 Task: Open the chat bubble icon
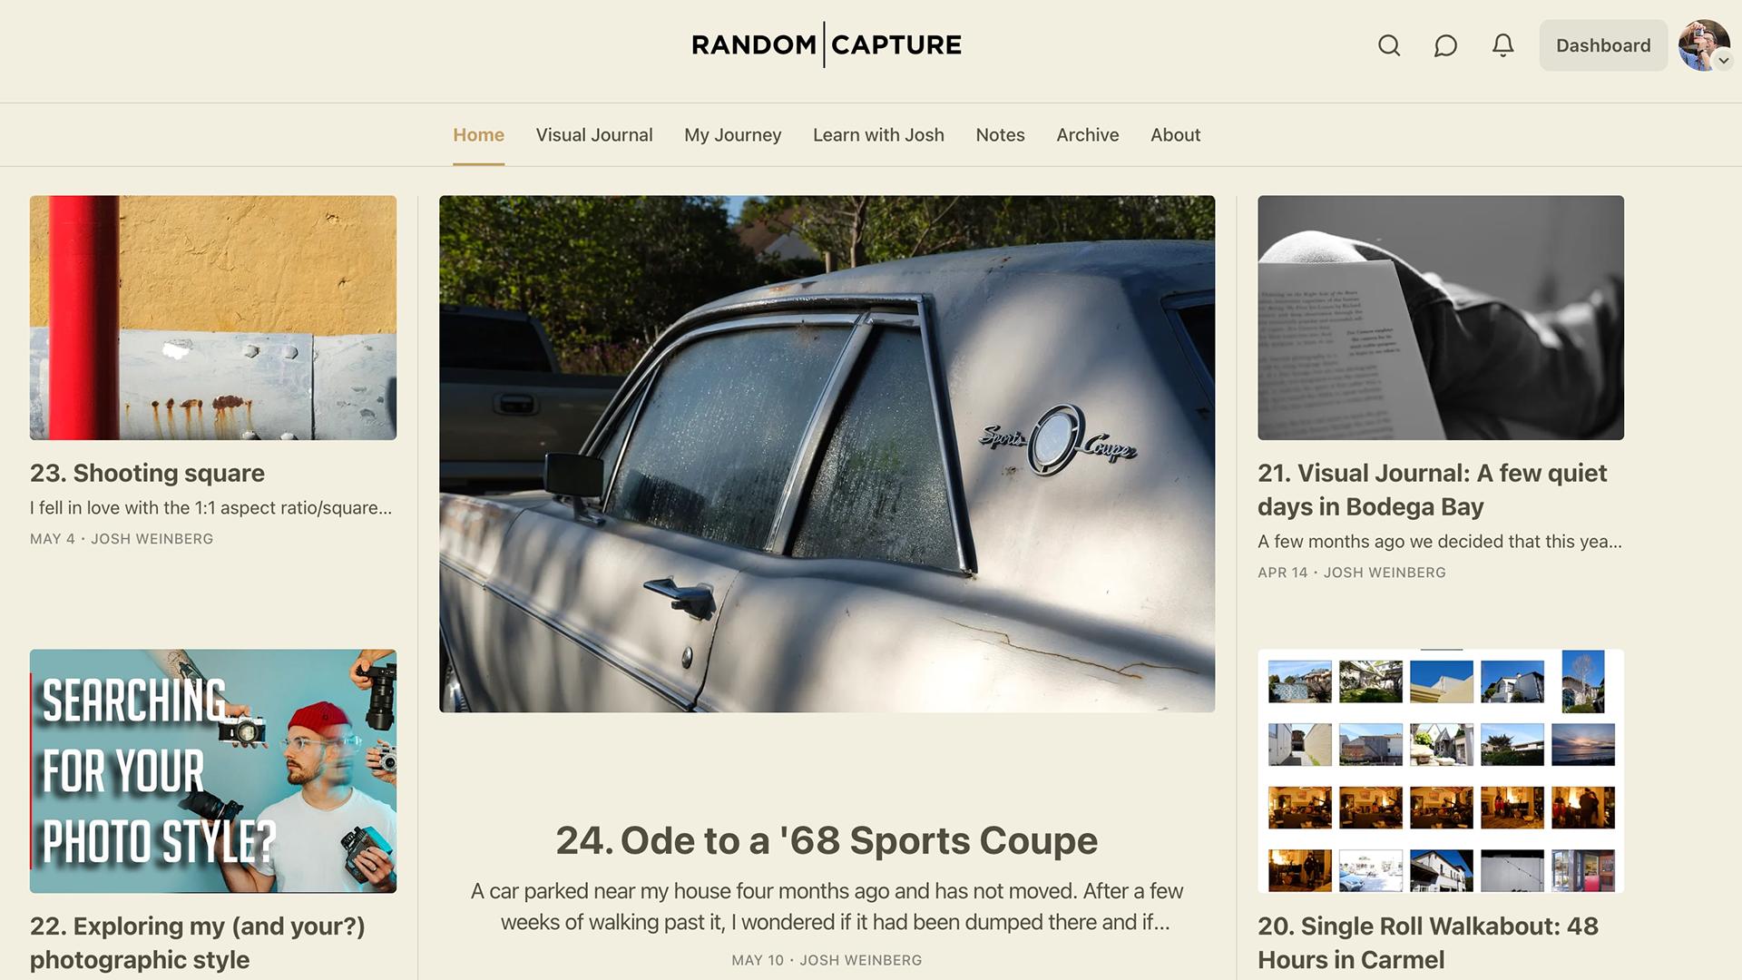coord(1445,45)
